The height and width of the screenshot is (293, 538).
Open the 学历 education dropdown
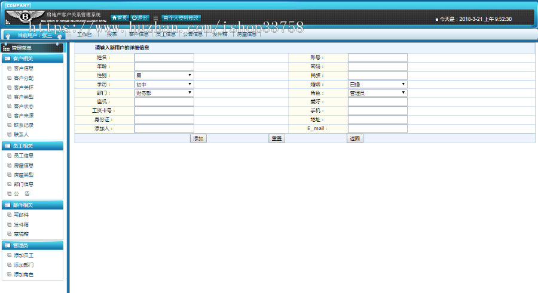click(164, 84)
